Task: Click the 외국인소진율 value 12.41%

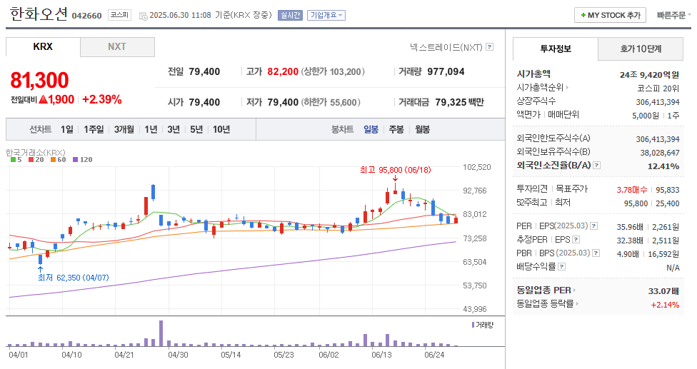Action: click(x=663, y=166)
